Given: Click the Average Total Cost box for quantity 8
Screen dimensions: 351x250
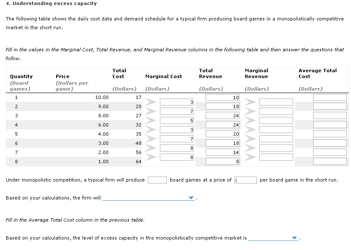Looking at the screenshot, I should (329, 162).
